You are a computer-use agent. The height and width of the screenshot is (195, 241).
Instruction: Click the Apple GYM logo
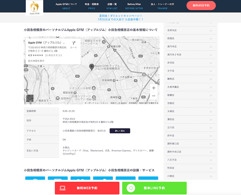[x=35, y=8]
